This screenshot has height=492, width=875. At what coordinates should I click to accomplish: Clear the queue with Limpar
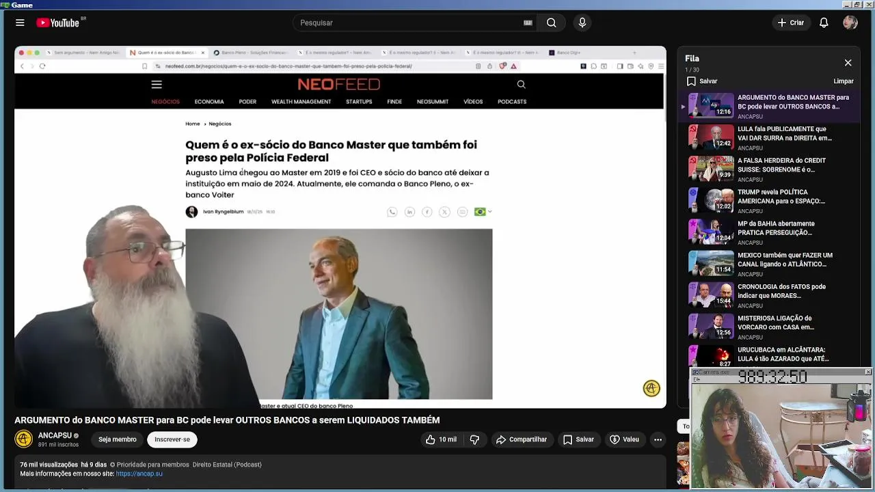click(844, 81)
